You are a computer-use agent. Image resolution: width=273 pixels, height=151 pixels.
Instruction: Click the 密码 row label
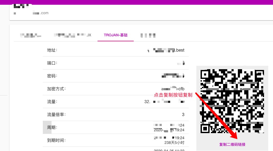pyautogui.click(x=52, y=76)
